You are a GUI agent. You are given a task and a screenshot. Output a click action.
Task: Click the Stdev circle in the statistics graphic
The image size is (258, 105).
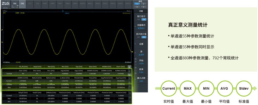click(244, 89)
